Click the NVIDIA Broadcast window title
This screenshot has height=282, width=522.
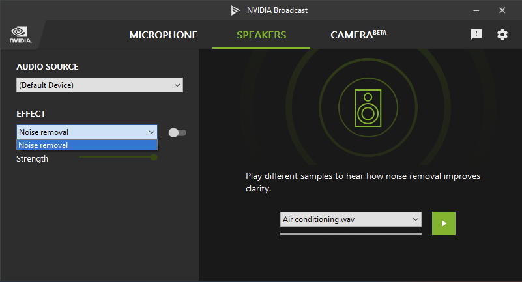coord(277,10)
